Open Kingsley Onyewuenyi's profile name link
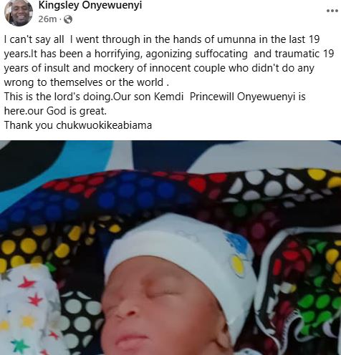341x355 pixels. pos(90,5)
